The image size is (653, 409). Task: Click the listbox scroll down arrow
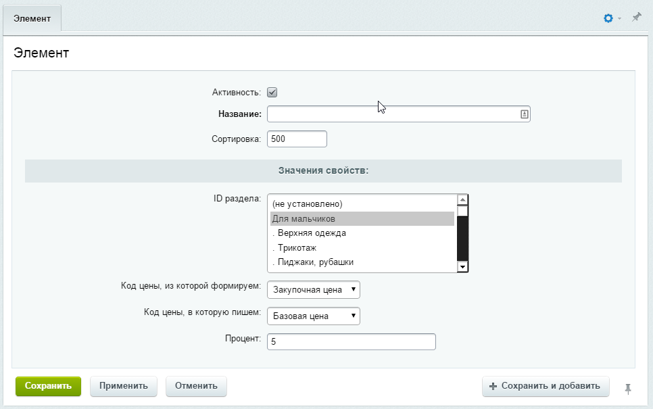[463, 267]
